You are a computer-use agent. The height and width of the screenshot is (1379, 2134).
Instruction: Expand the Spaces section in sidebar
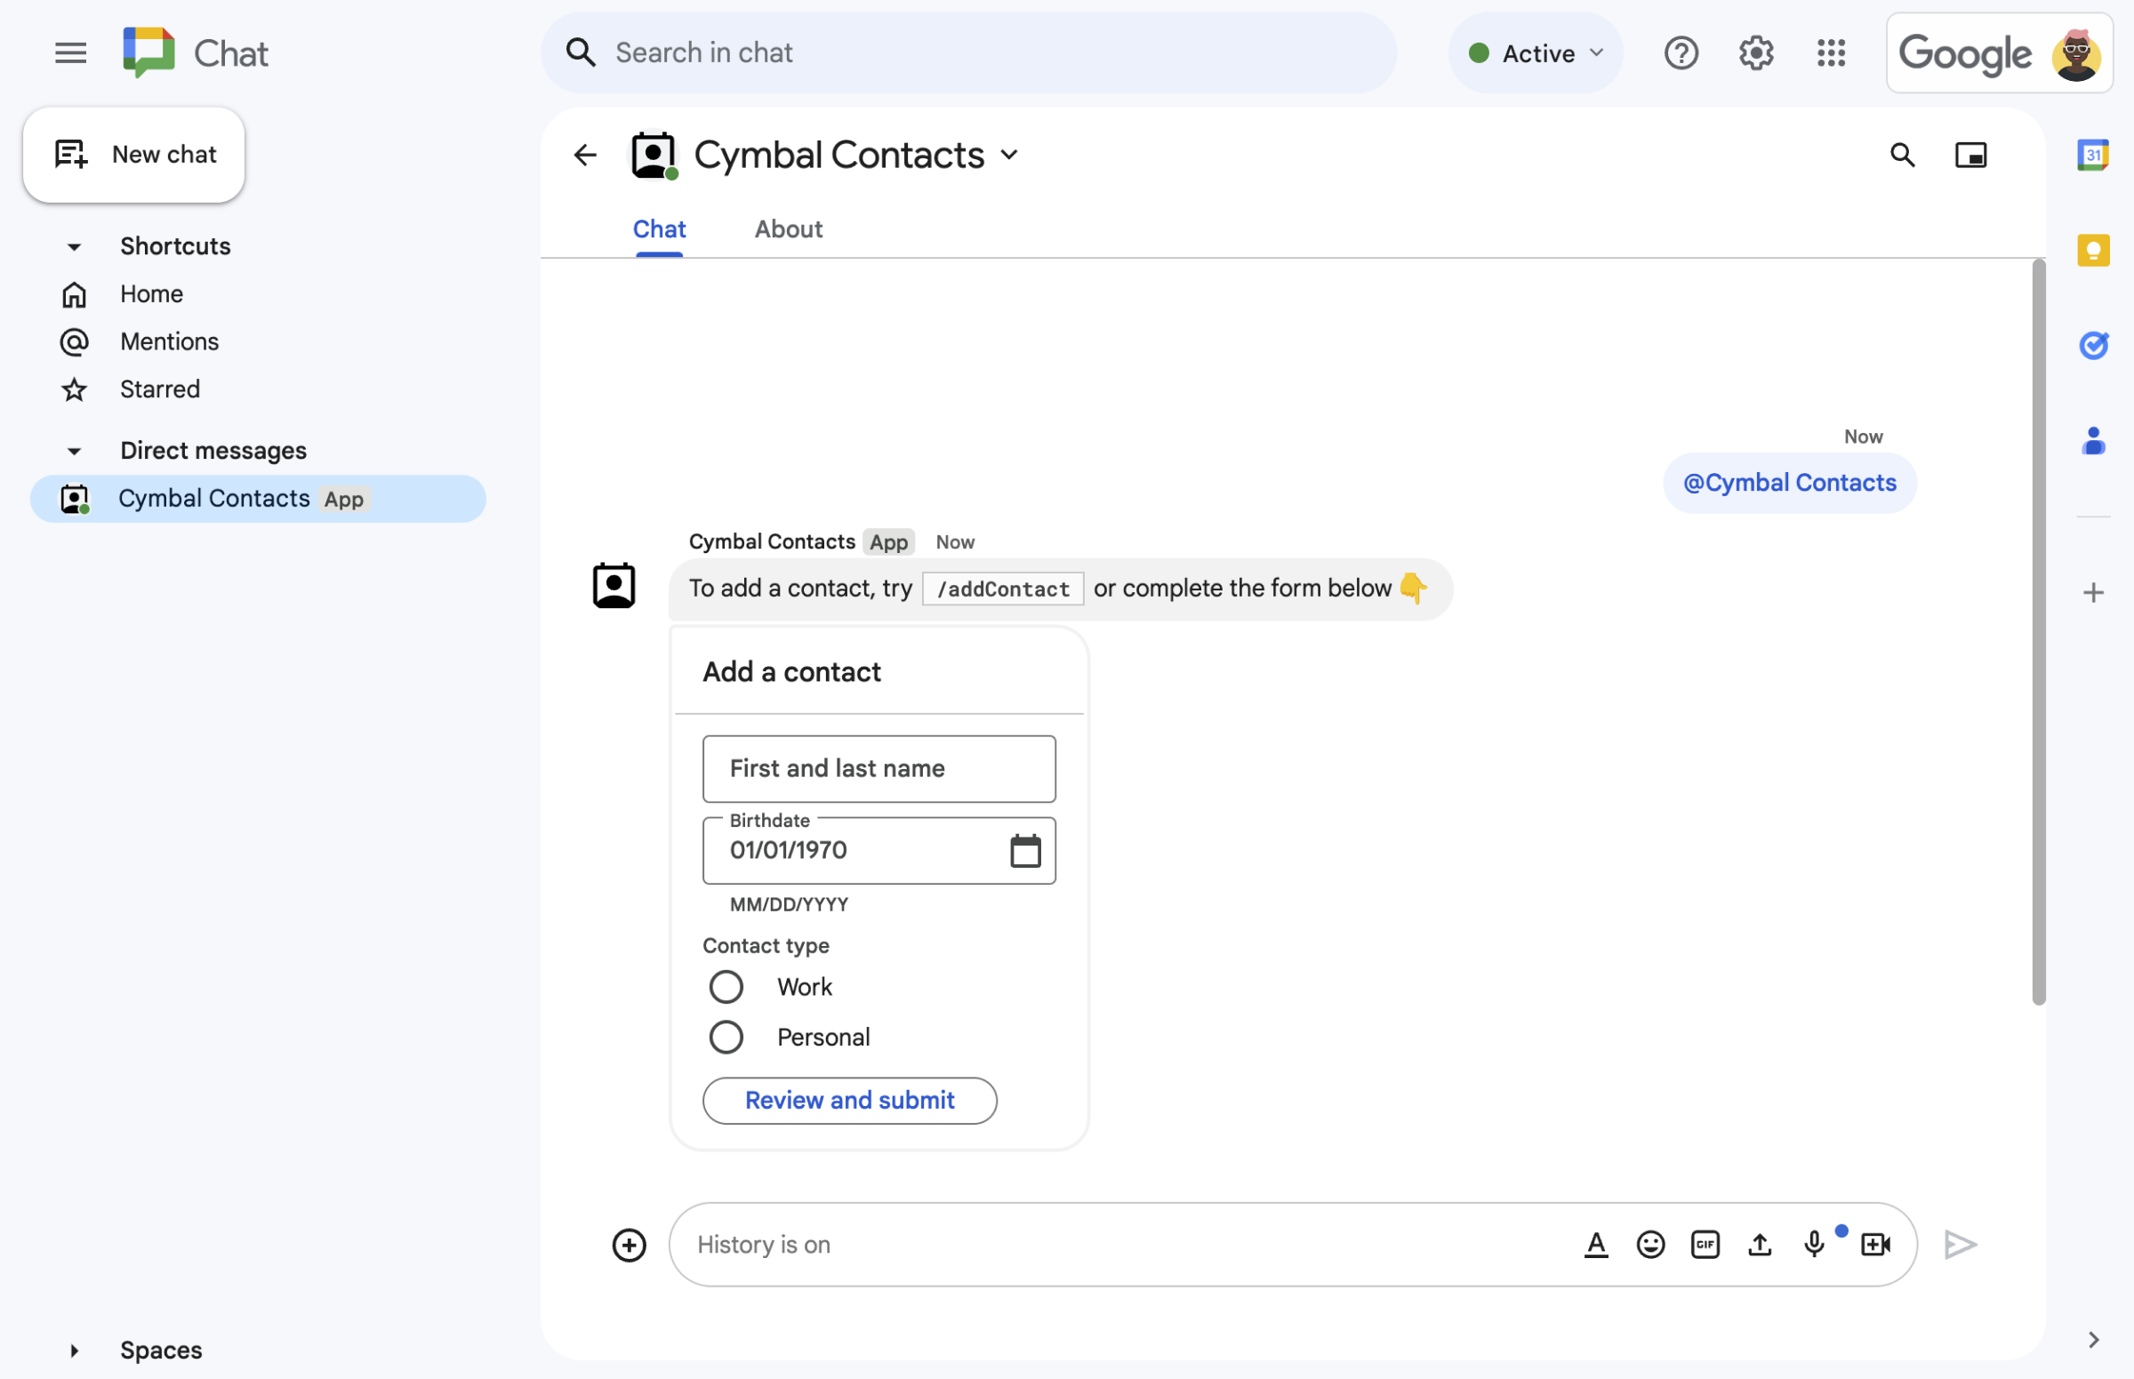[73, 1348]
